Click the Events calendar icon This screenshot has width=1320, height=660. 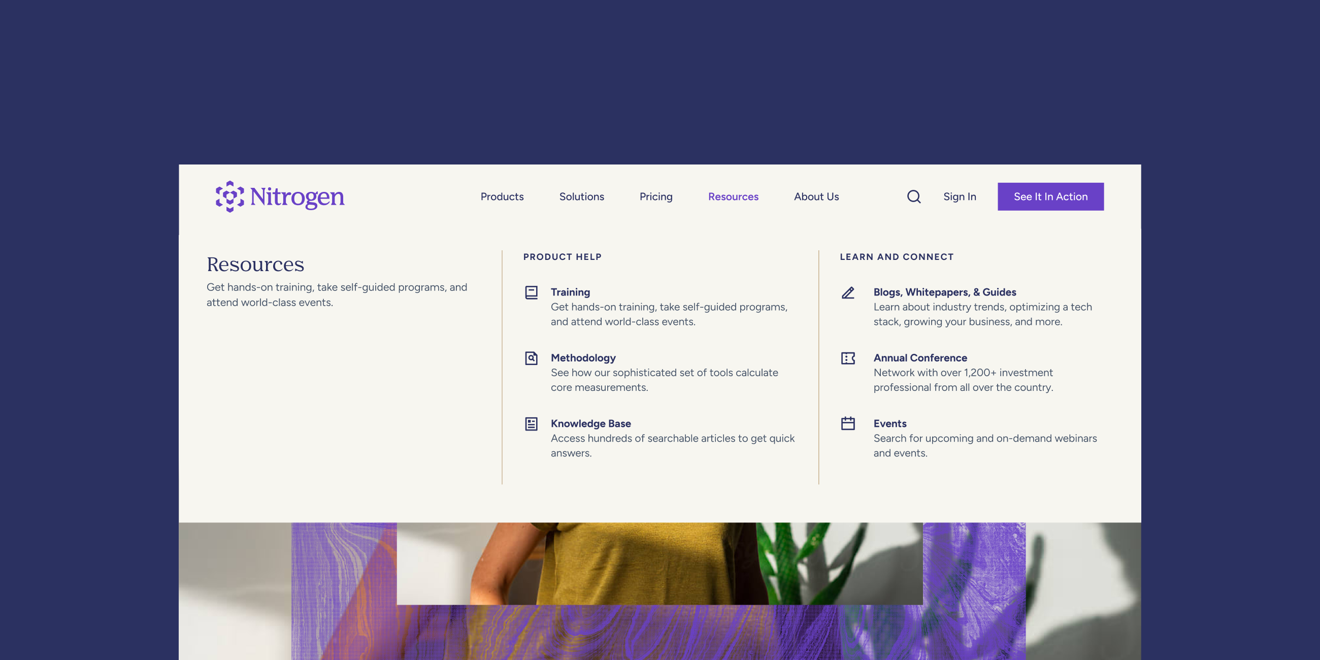coord(847,423)
